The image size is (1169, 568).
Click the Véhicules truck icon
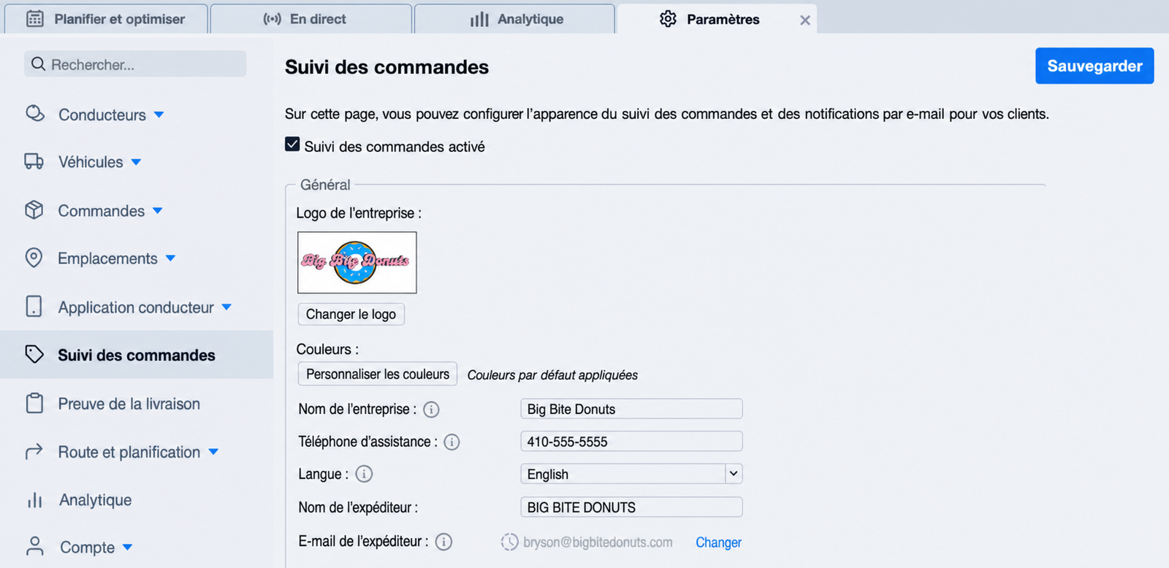[34, 161]
